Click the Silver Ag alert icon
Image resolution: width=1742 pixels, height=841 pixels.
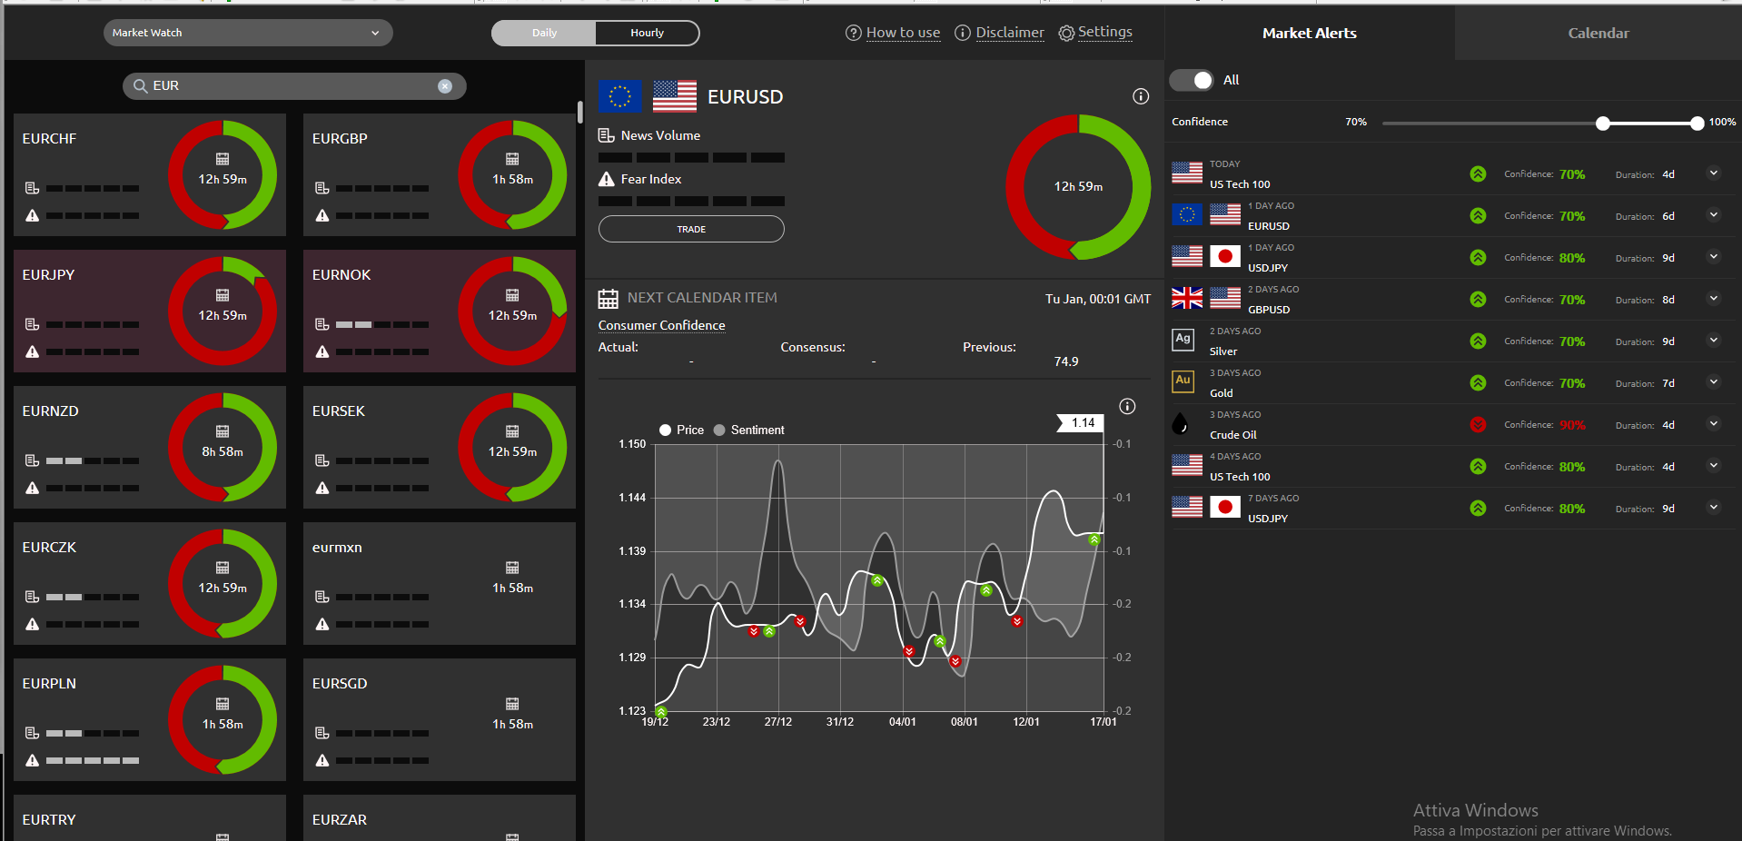pyautogui.click(x=1183, y=341)
